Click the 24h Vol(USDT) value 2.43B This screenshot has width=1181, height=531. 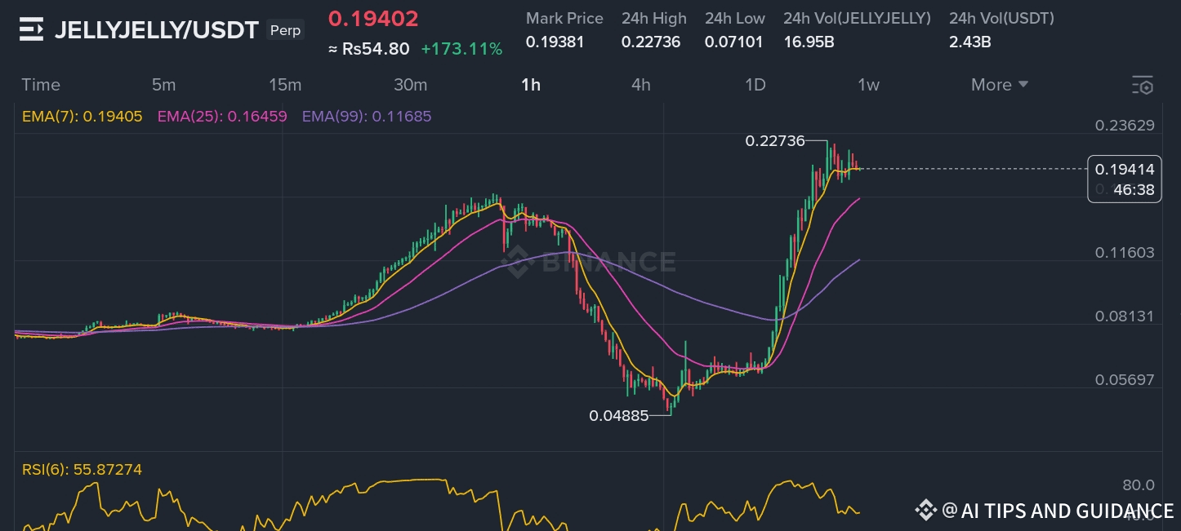(x=969, y=42)
